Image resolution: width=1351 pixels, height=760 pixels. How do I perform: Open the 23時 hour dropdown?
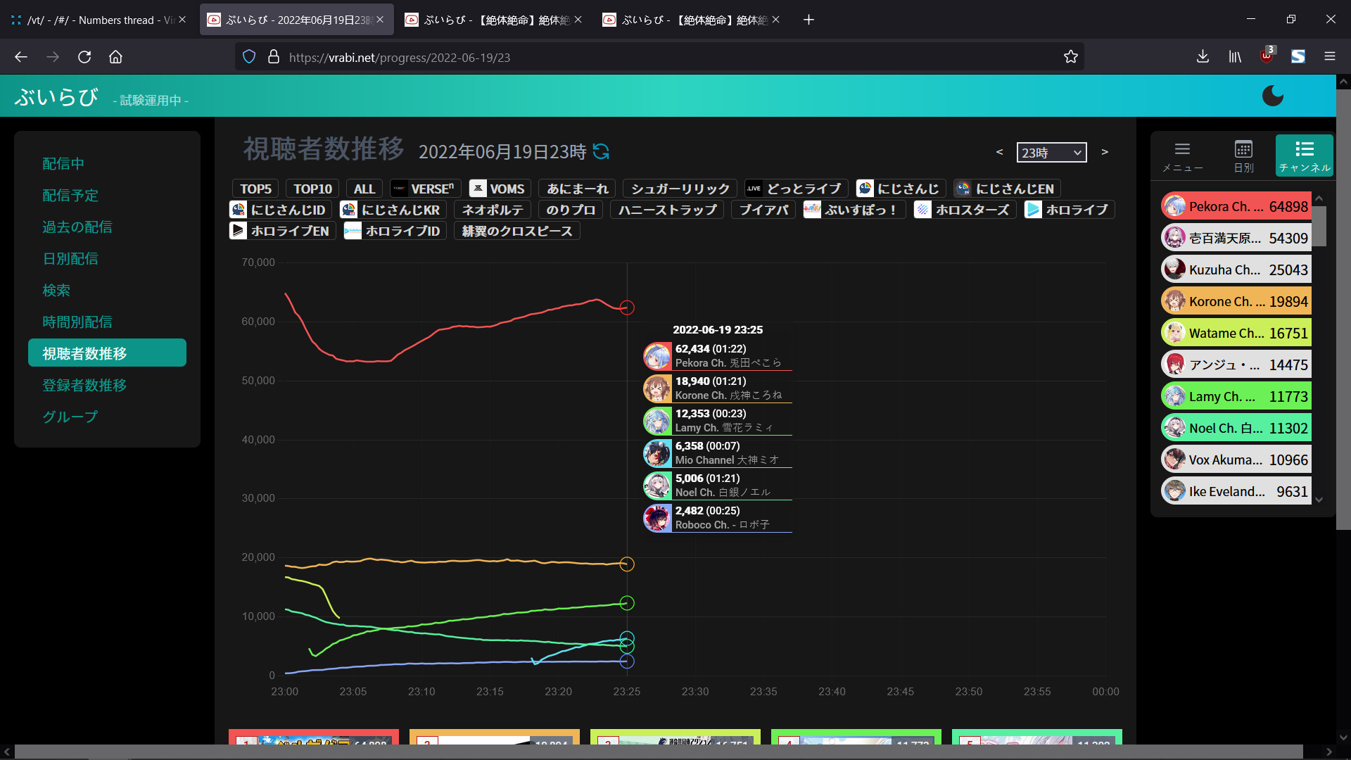(1051, 153)
